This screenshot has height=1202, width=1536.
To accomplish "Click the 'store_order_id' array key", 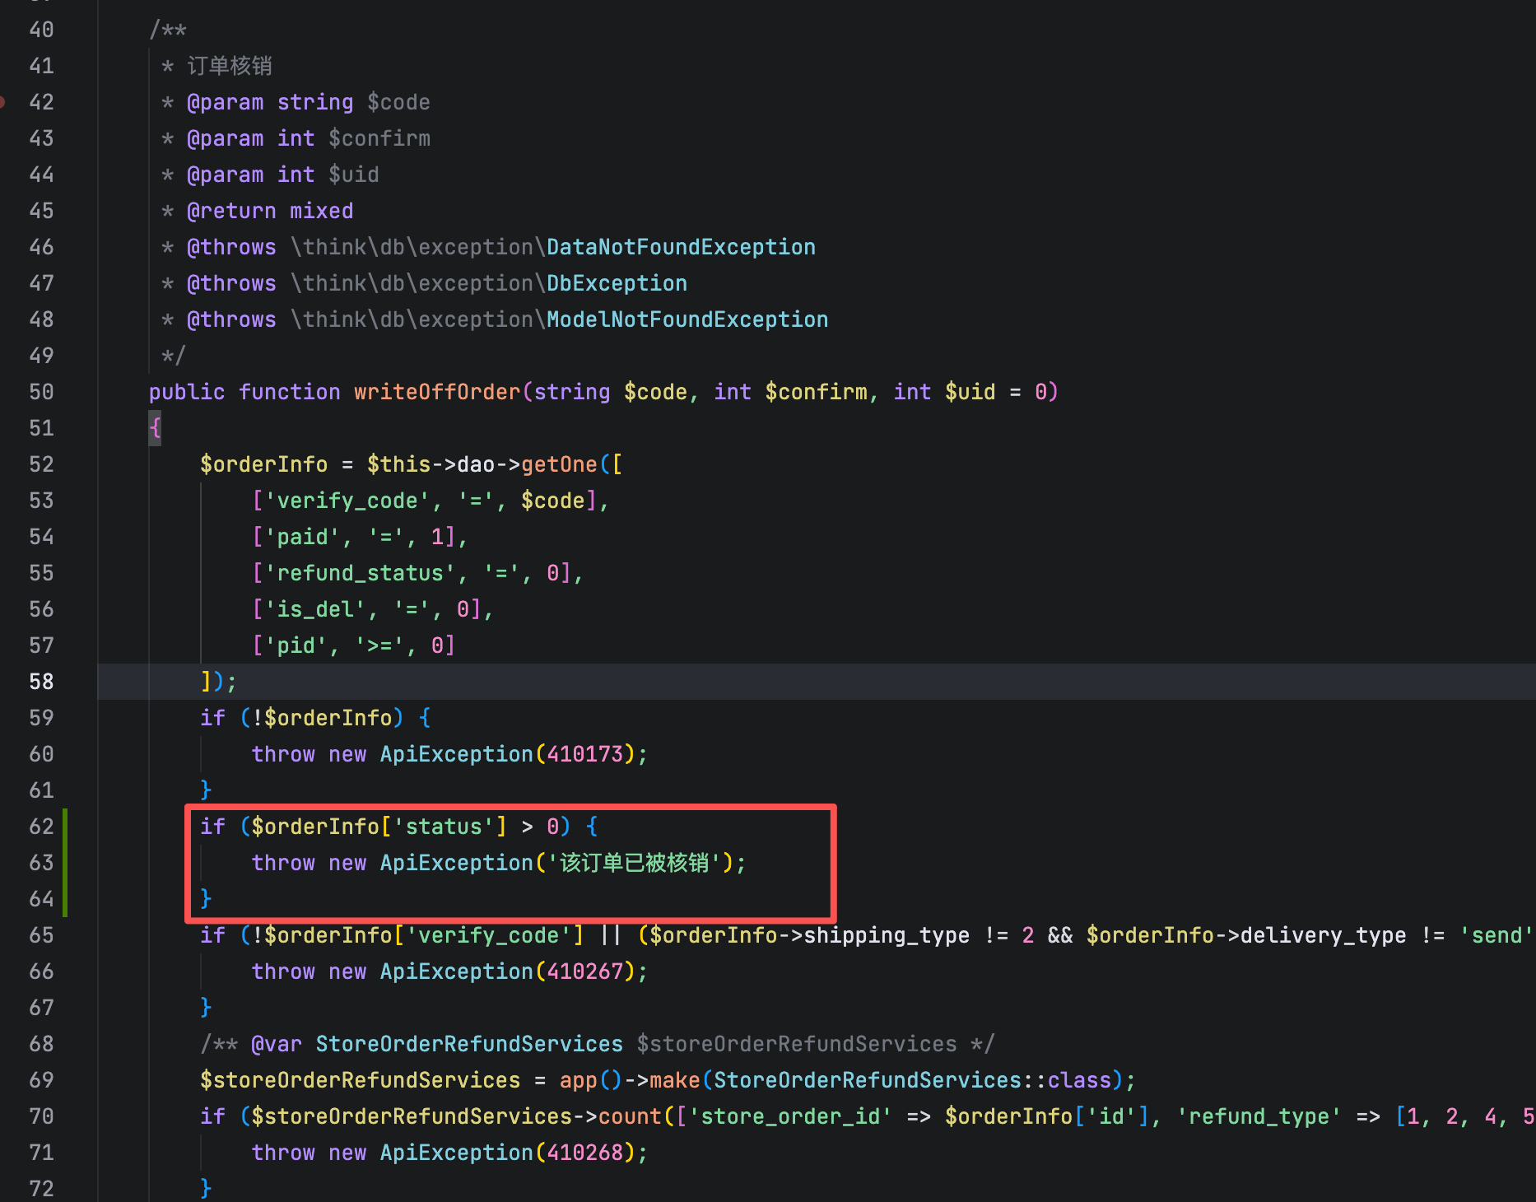I will (790, 1116).
